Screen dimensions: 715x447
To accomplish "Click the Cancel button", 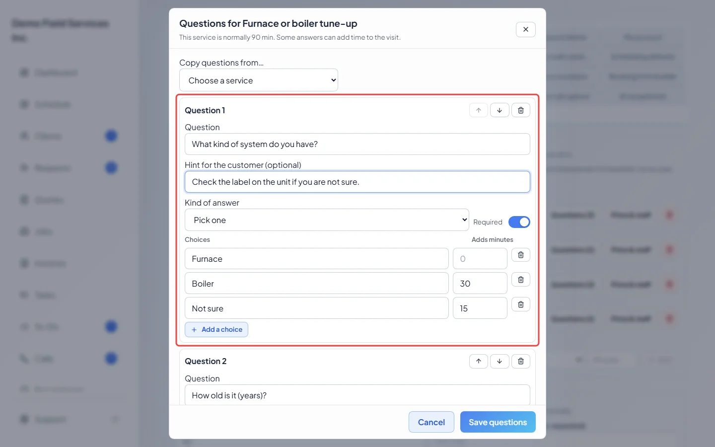I will (431, 422).
